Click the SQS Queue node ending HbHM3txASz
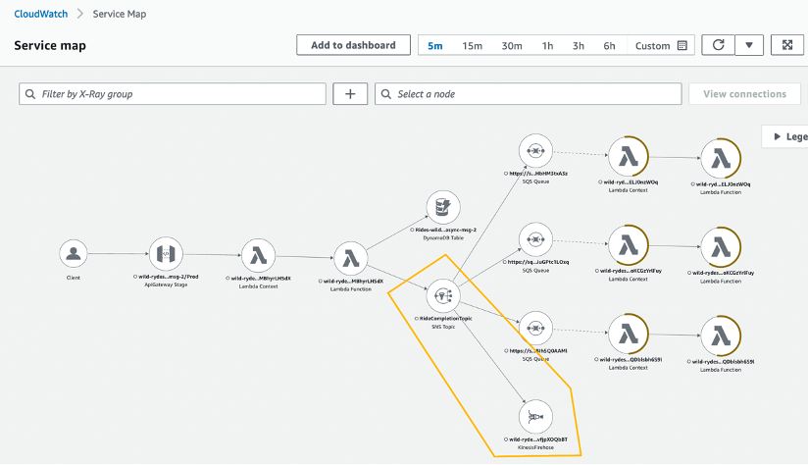Screen dimensions: 808x465 coord(536,151)
